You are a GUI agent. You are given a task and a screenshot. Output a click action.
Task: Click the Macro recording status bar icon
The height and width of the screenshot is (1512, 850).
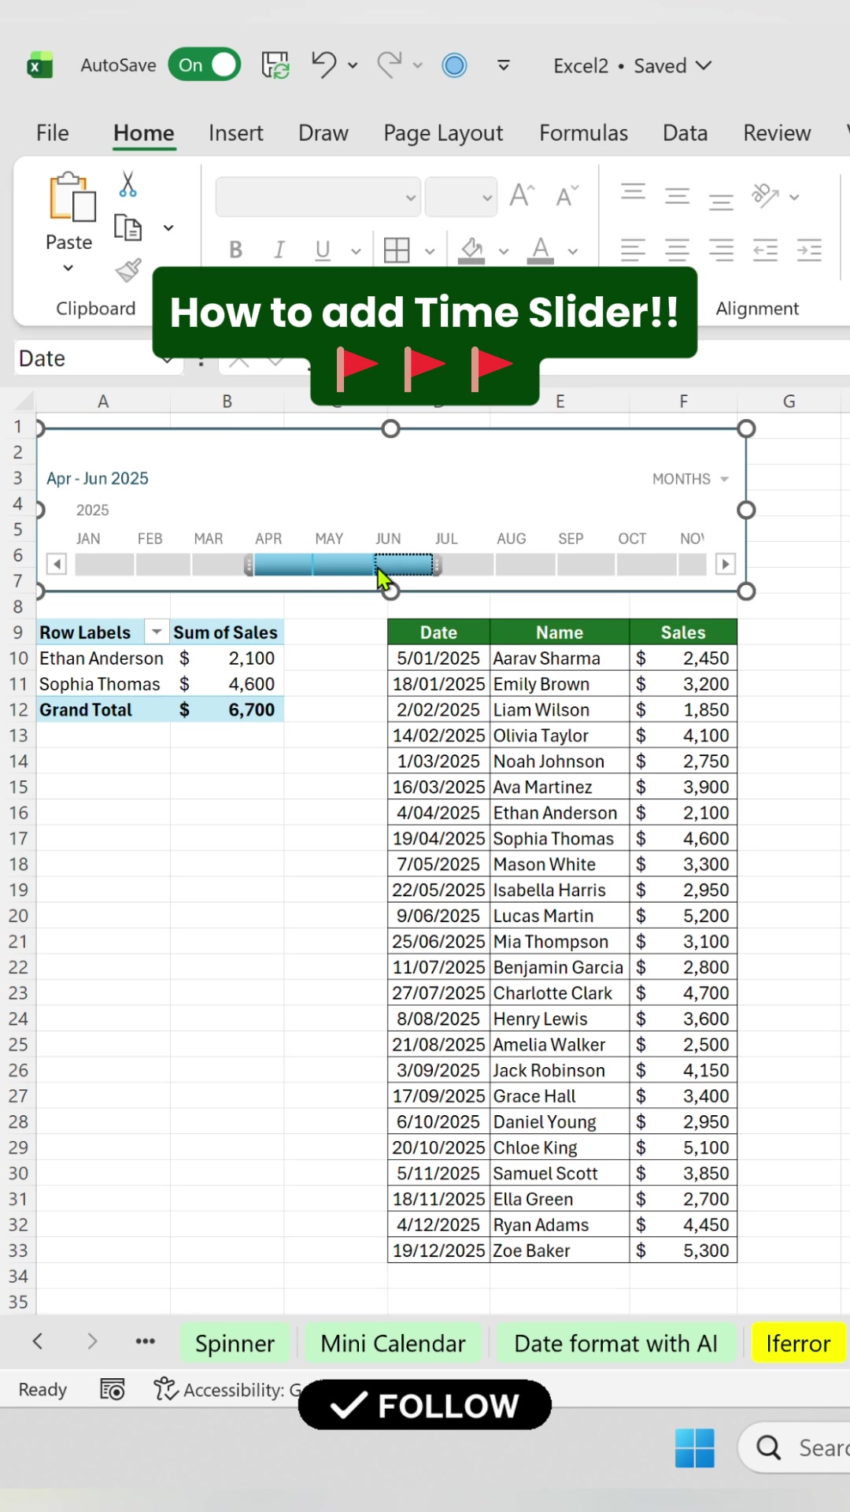coord(113,1390)
